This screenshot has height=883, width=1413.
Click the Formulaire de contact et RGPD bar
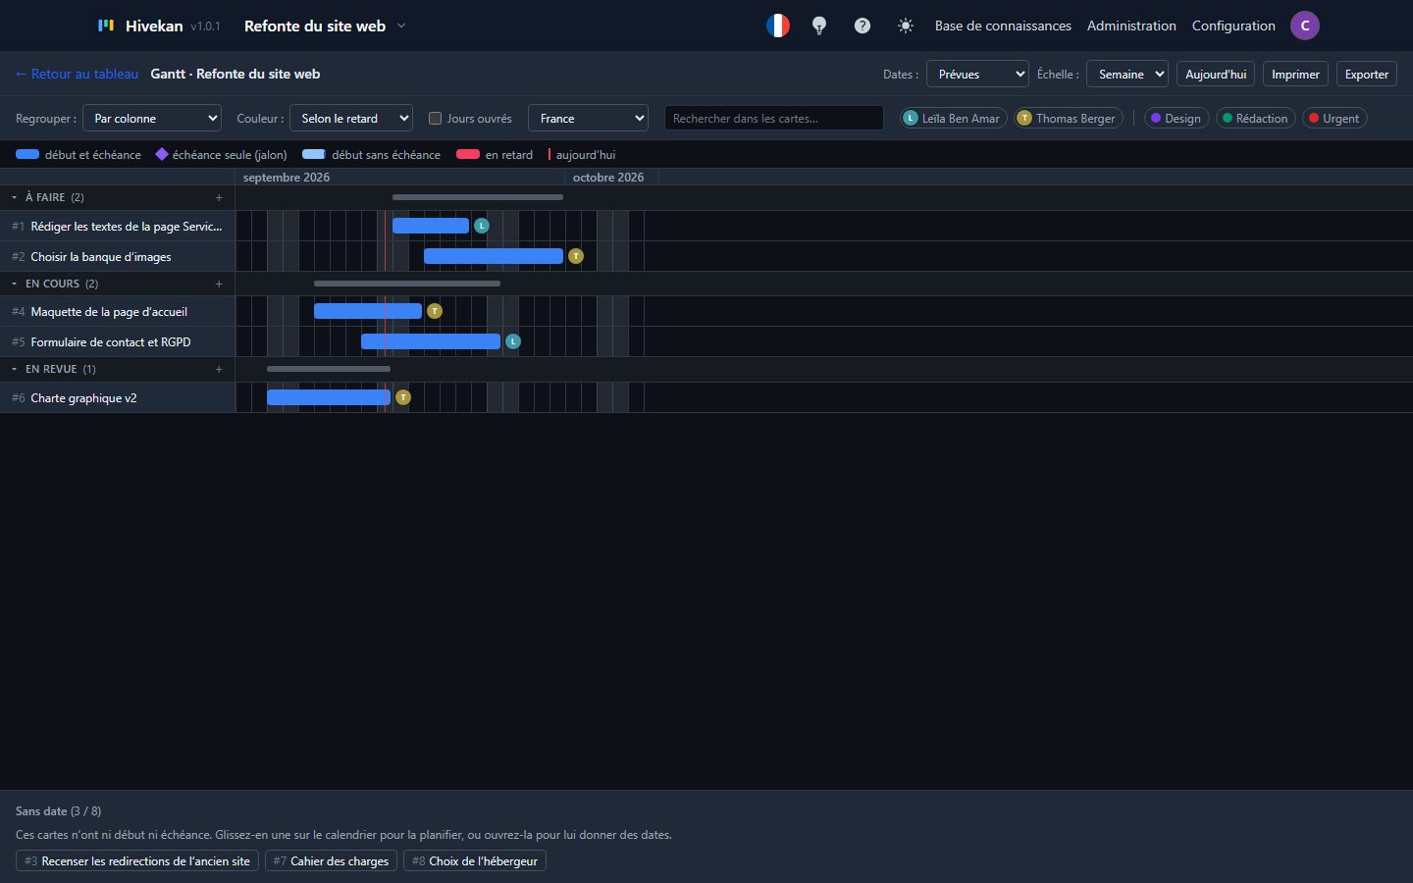[431, 341]
